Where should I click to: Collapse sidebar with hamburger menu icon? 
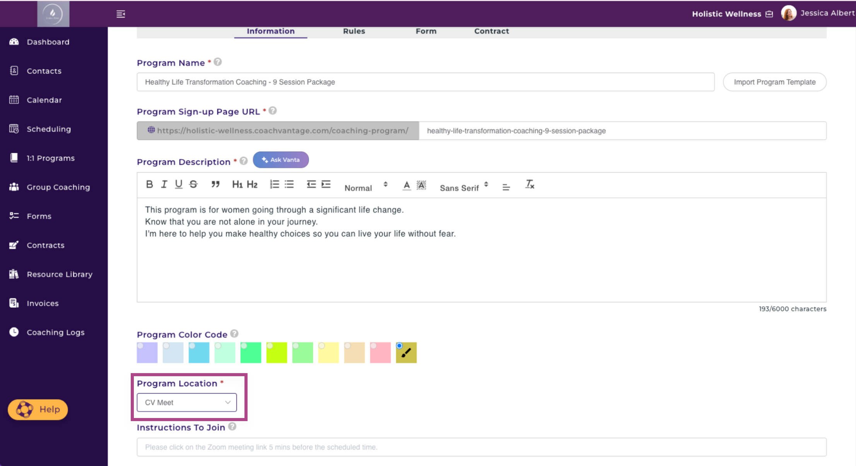point(121,14)
